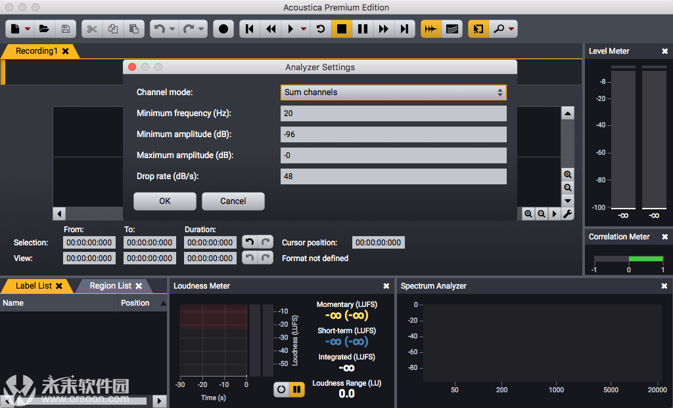Image resolution: width=673 pixels, height=408 pixels.
Task: Edit the Cursor position time field
Action: 378,243
